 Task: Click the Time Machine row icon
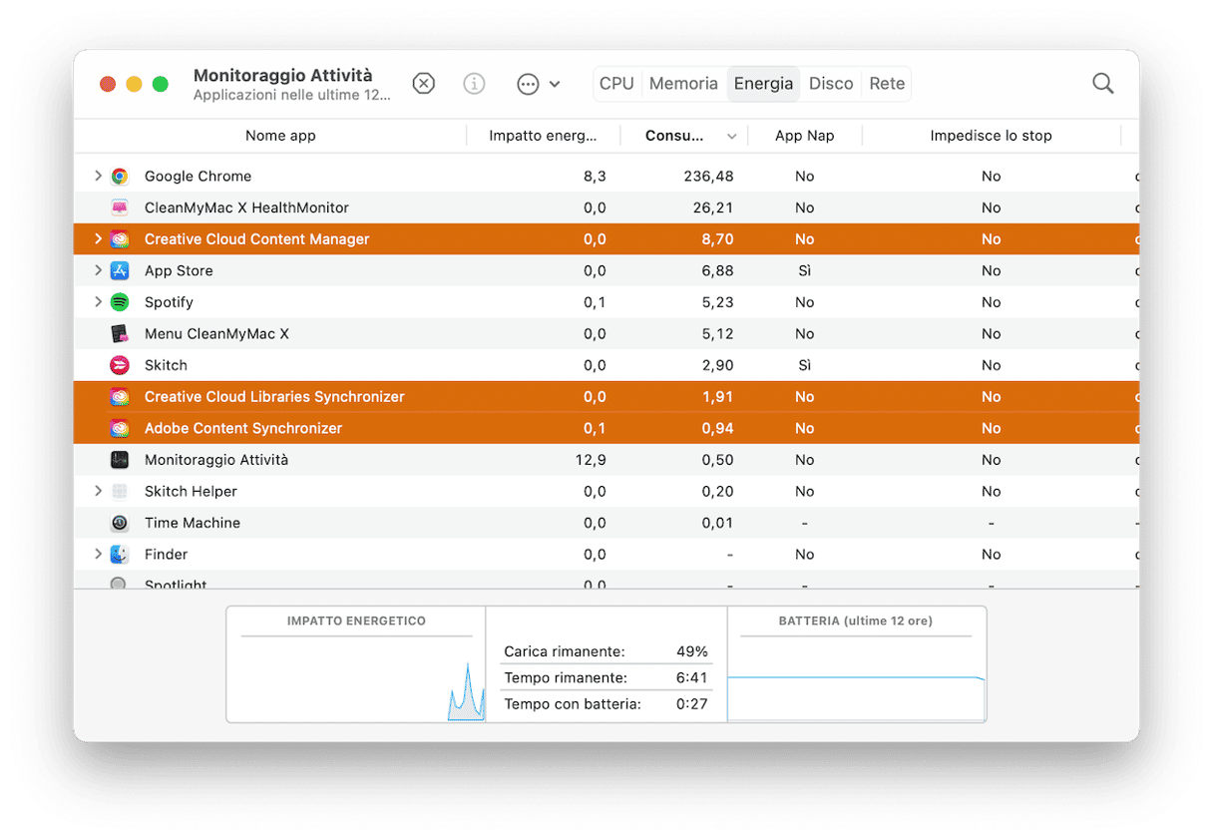(120, 523)
